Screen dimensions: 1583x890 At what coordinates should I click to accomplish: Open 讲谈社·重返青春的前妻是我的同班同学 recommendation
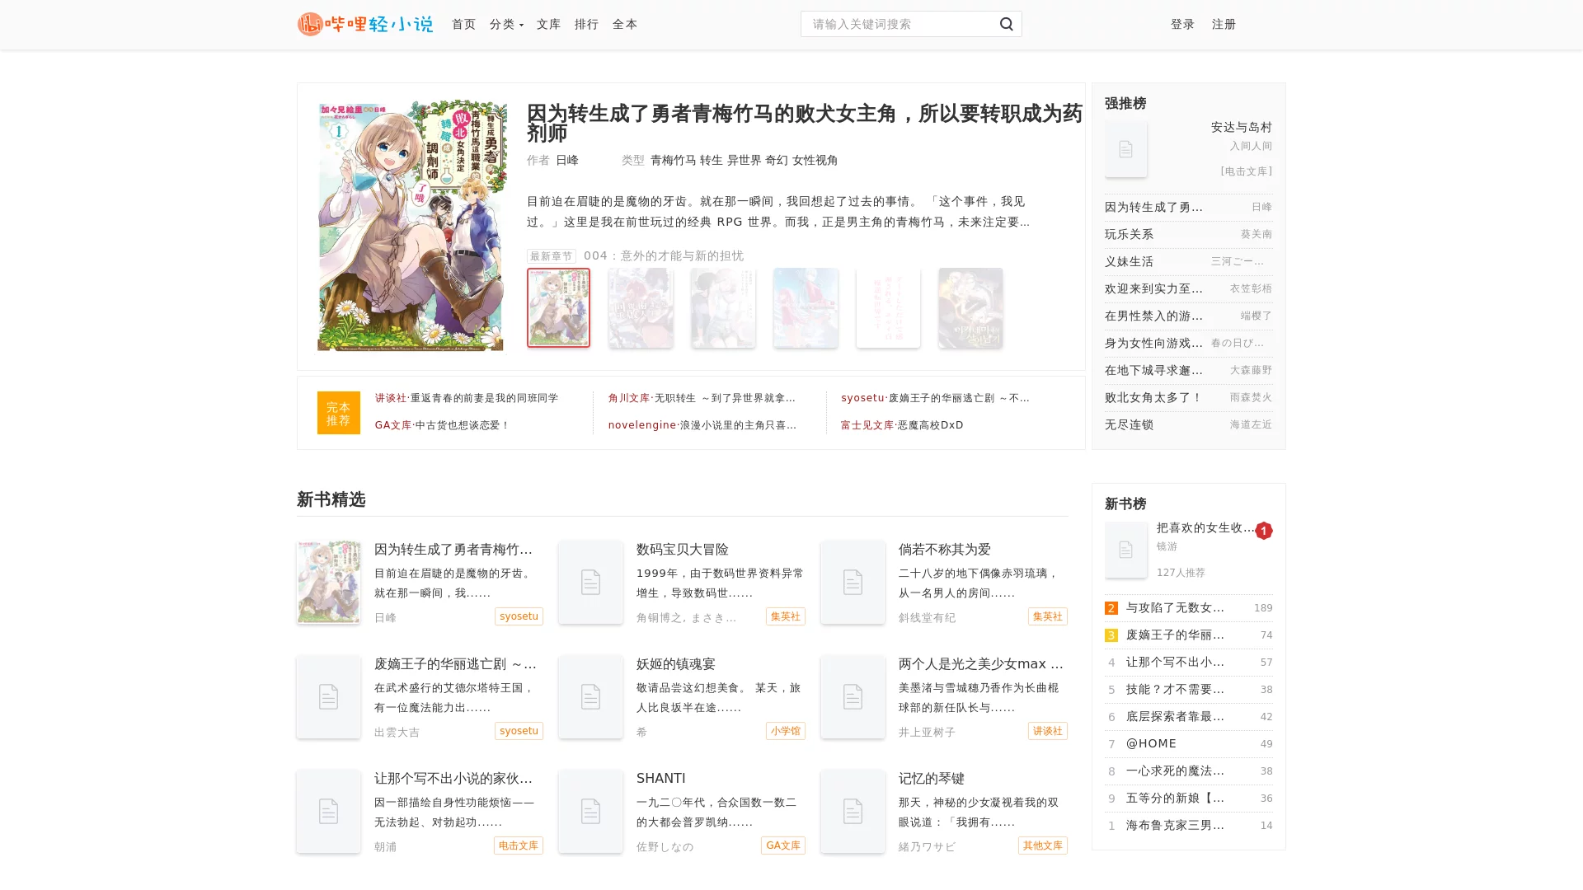click(467, 398)
